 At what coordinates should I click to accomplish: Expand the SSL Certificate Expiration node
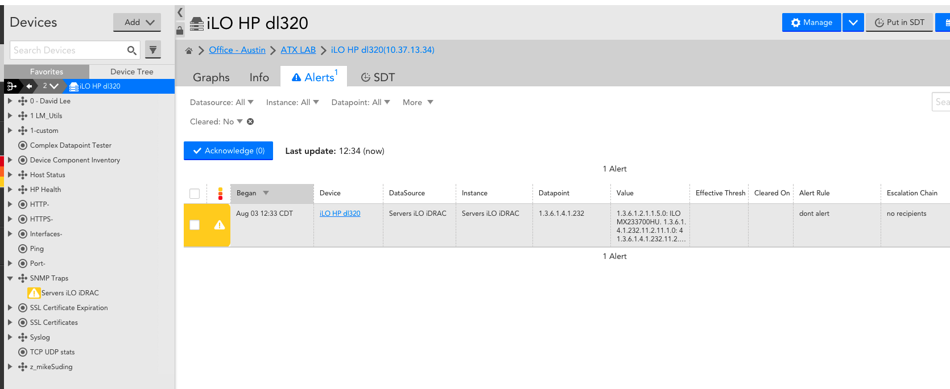coord(10,307)
